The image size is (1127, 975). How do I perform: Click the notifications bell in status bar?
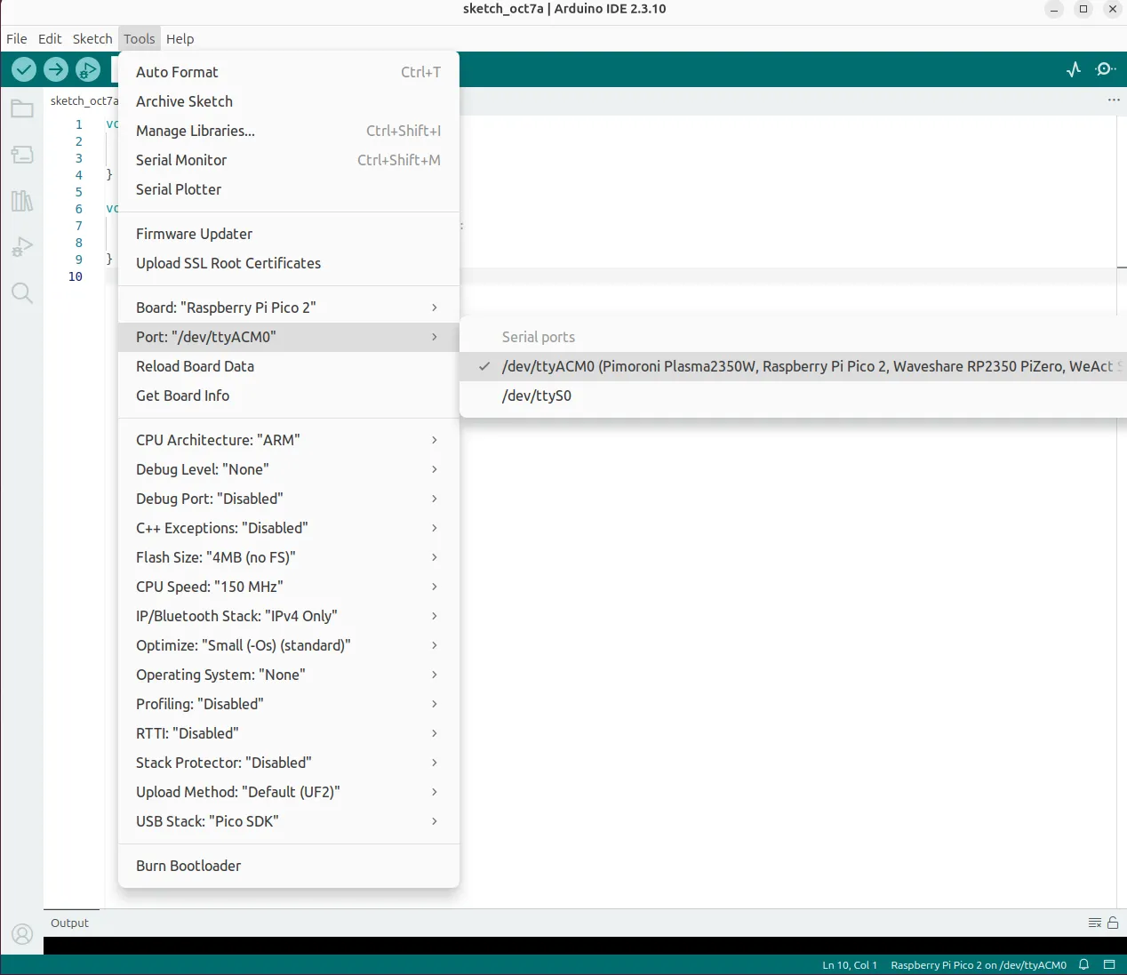coord(1083,964)
